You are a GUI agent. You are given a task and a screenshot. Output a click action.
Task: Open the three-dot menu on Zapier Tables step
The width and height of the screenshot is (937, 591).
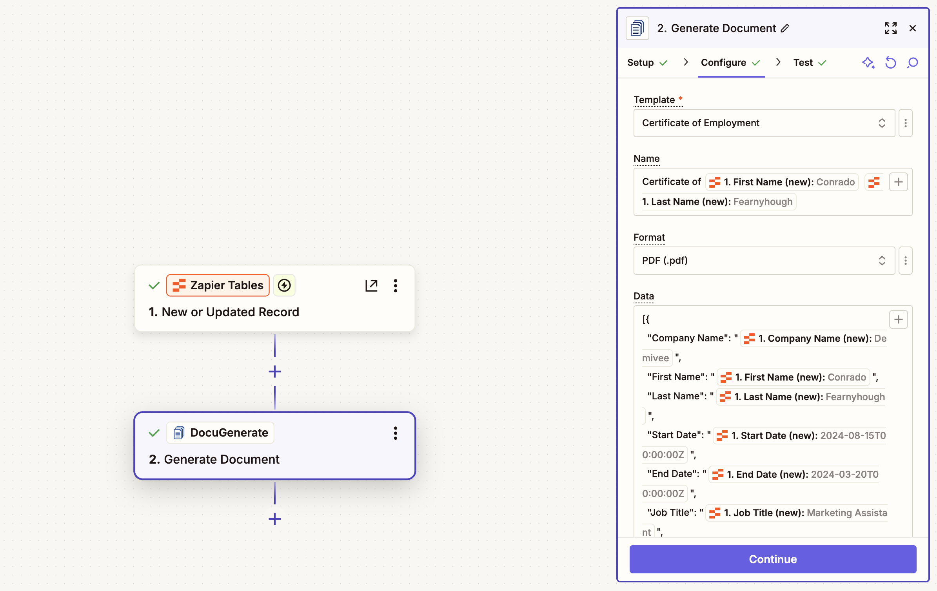396,286
